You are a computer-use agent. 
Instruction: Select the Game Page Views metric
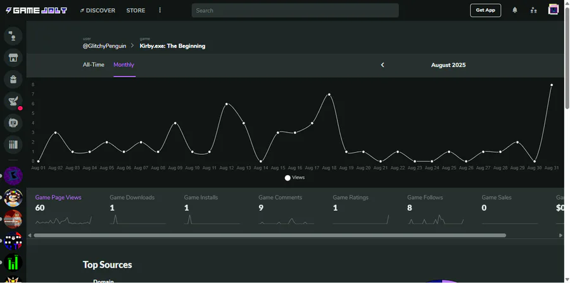click(x=63, y=211)
